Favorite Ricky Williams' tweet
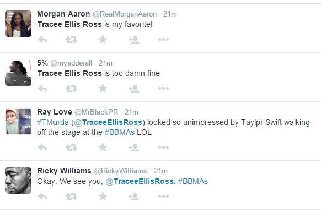 [103, 197]
